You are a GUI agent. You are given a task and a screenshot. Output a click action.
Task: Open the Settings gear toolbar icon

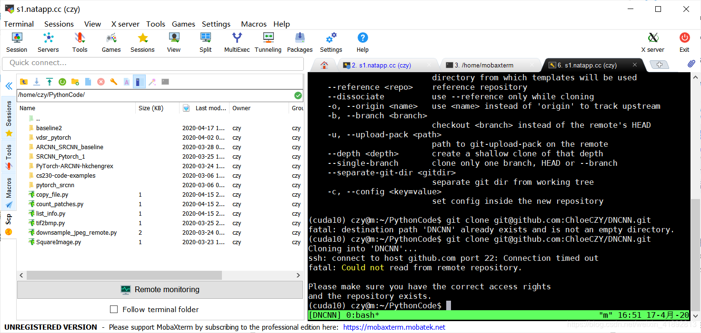[331, 42]
